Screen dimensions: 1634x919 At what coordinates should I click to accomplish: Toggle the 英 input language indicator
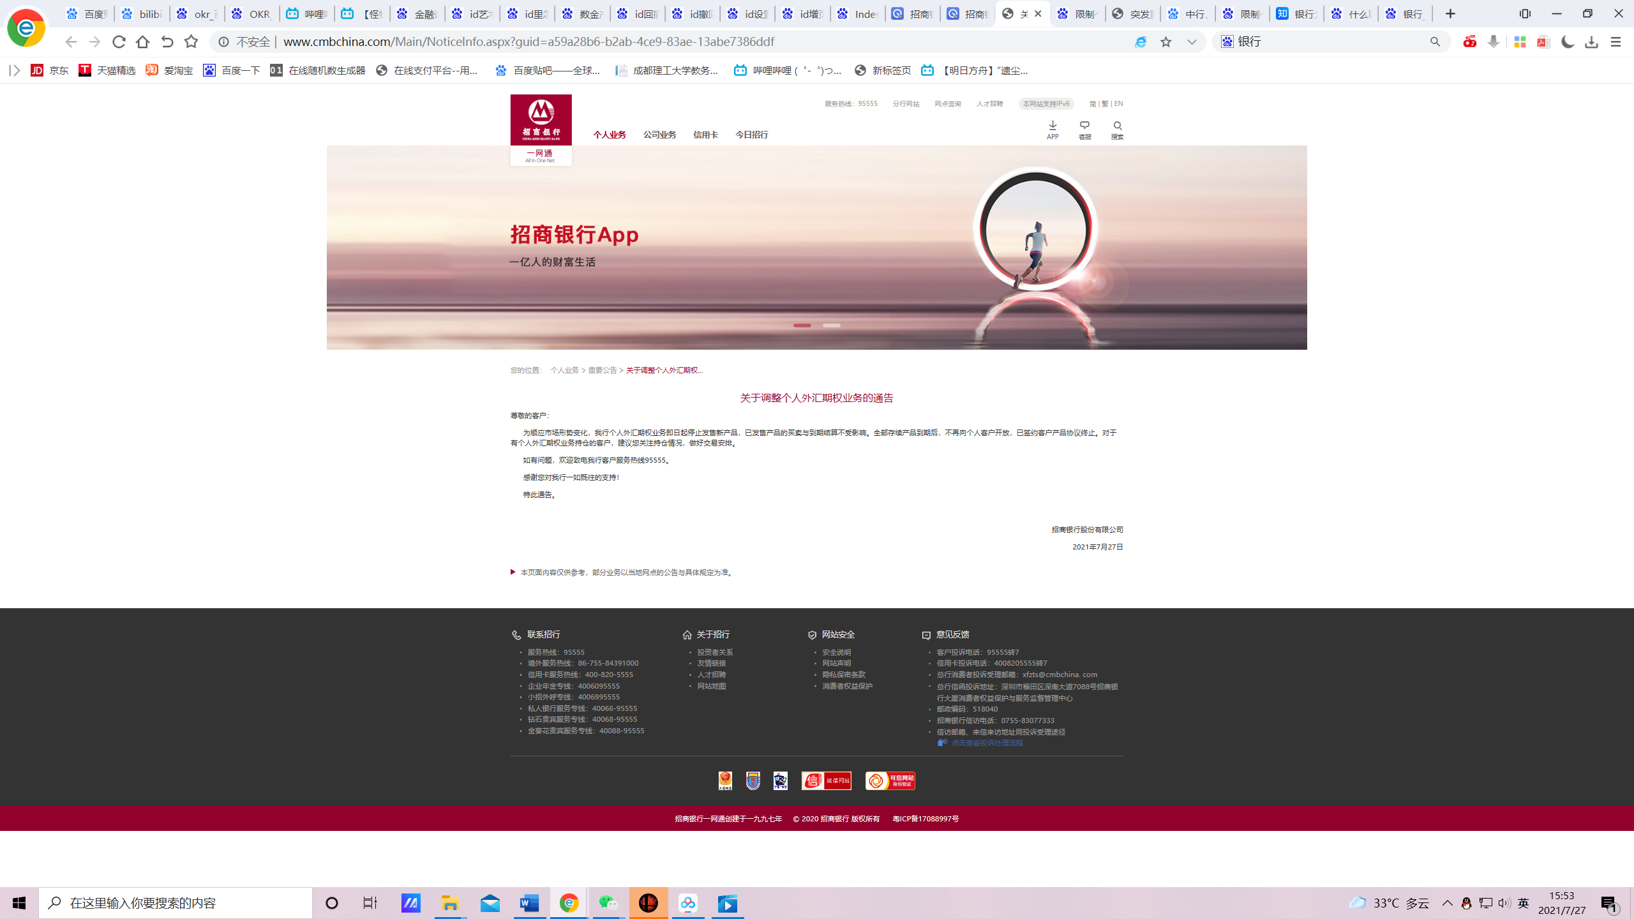click(x=1524, y=903)
